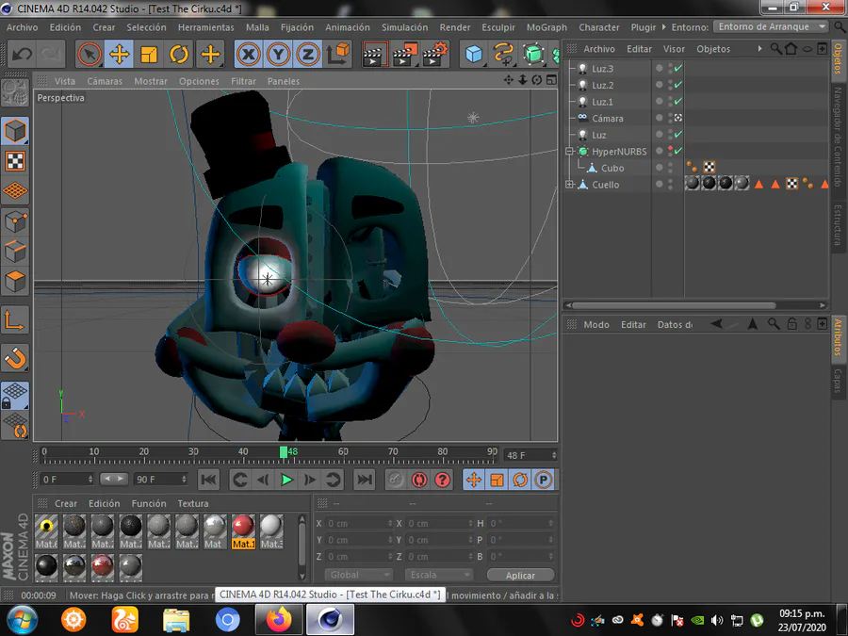Open Render Settings gear clapperboard icon
This screenshot has height=636, width=848.
coord(434,55)
